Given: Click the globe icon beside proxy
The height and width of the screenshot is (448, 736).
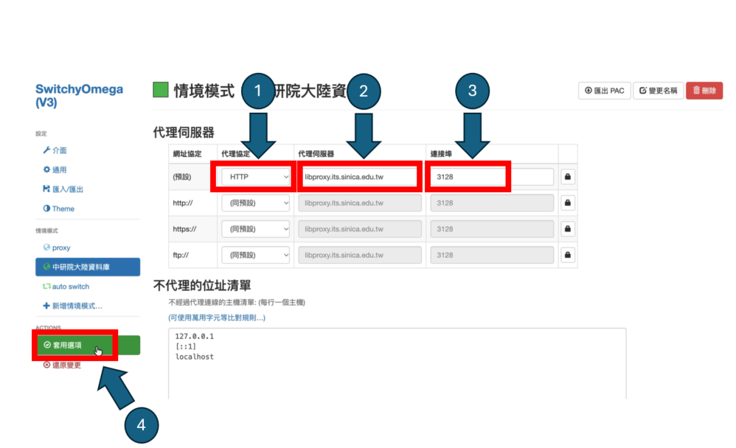Looking at the screenshot, I should click(46, 248).
